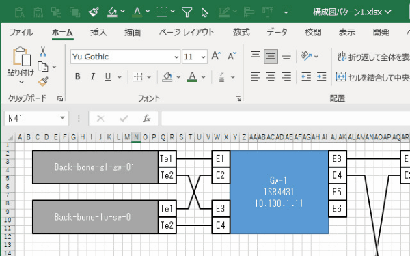Expand the Borders dropdown arrow
The width and height of the screenshot is (410, 256).
149,76
